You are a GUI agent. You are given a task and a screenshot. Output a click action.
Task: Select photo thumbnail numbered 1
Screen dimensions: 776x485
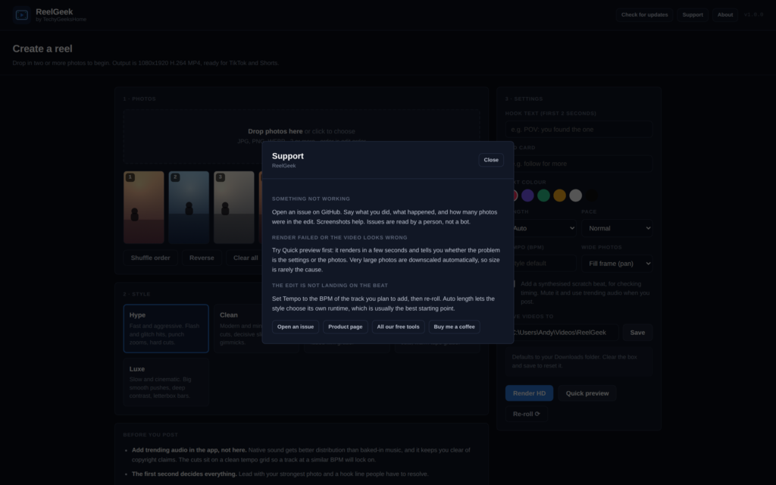(x=143, y=208)
